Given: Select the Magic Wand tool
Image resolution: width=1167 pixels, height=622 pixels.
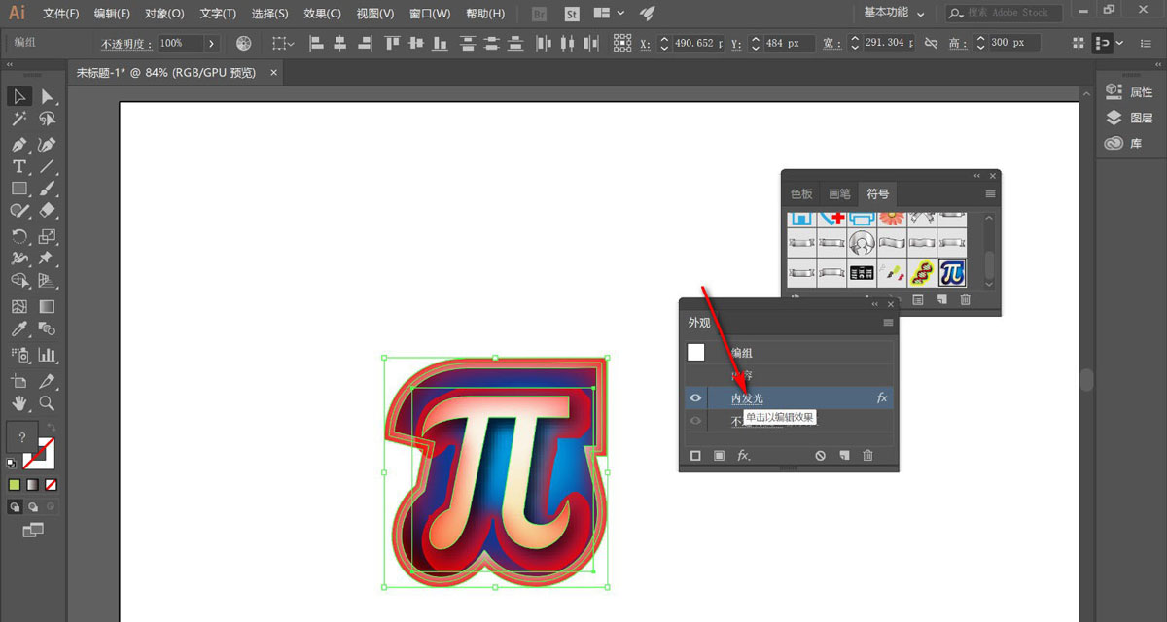Looking at the screenshot, I should [18, 119].
